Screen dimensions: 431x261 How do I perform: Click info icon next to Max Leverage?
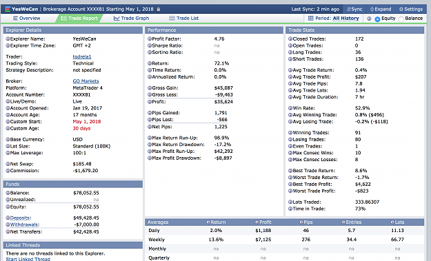[x=8, y=153]
